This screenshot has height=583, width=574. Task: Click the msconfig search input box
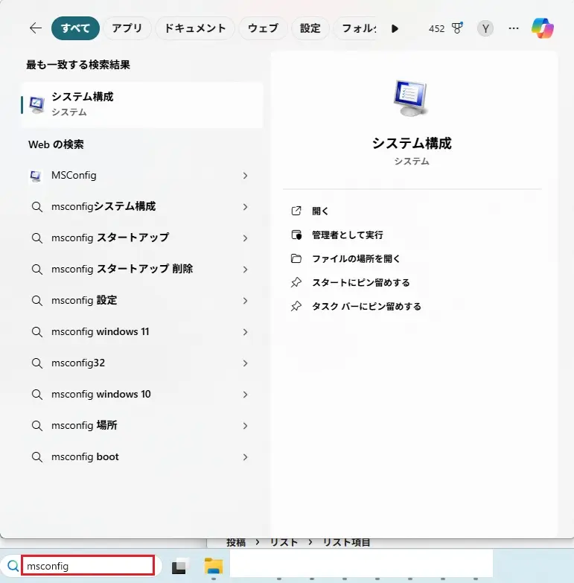(x=88, y=566)
